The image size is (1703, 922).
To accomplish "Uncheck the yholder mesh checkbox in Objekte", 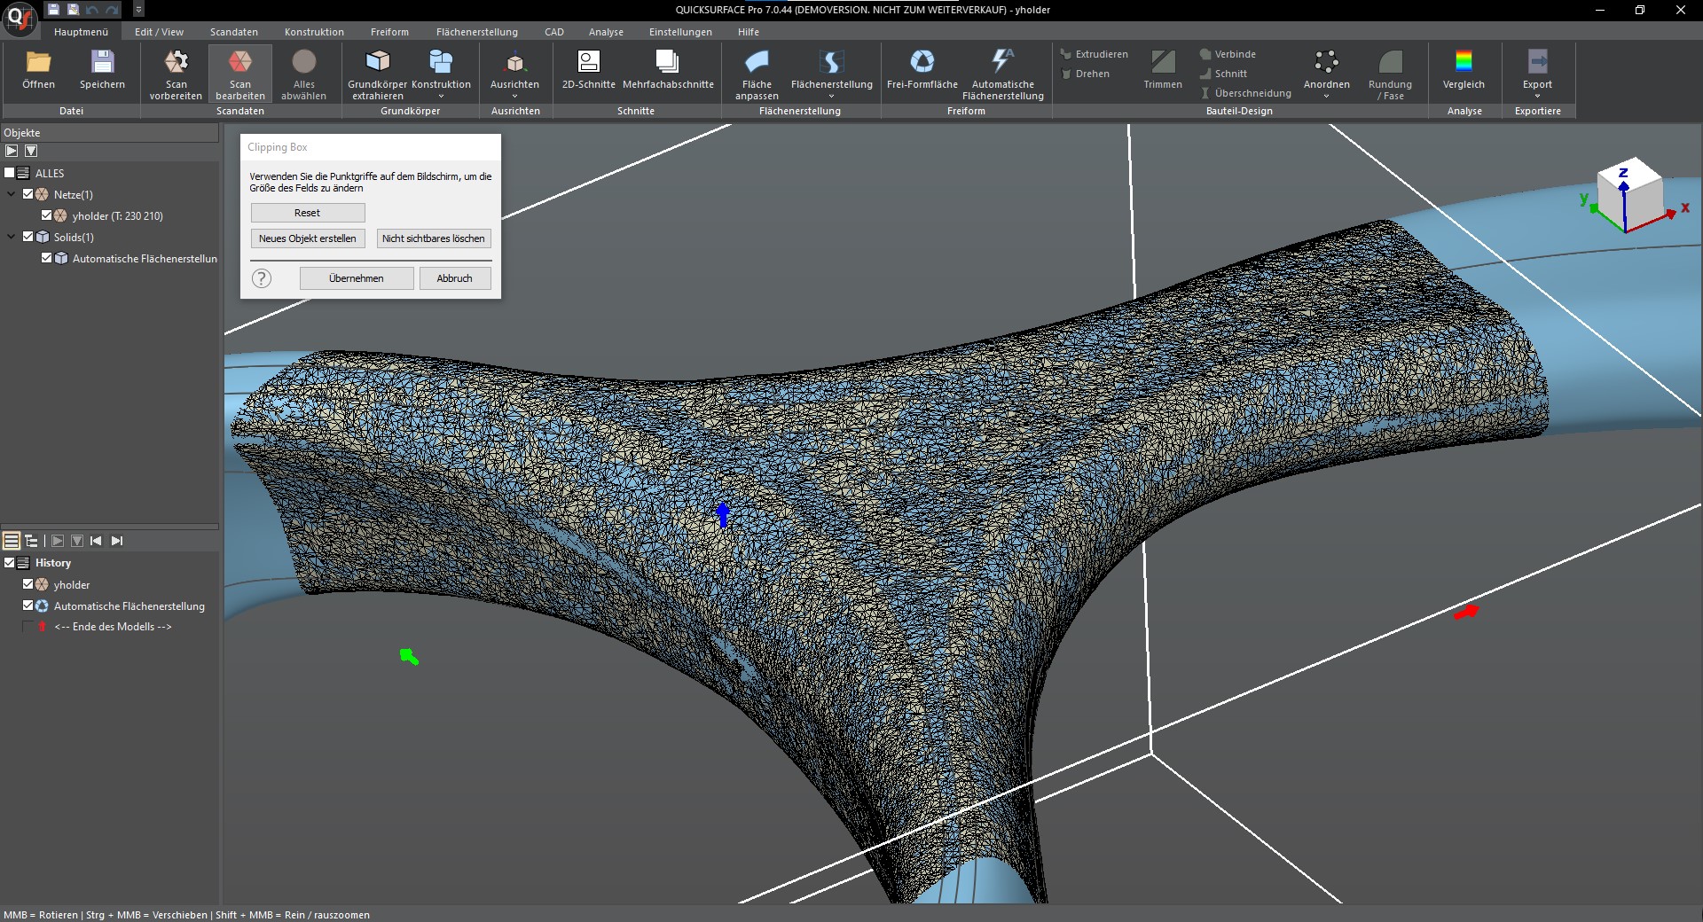I will (47, 215).
